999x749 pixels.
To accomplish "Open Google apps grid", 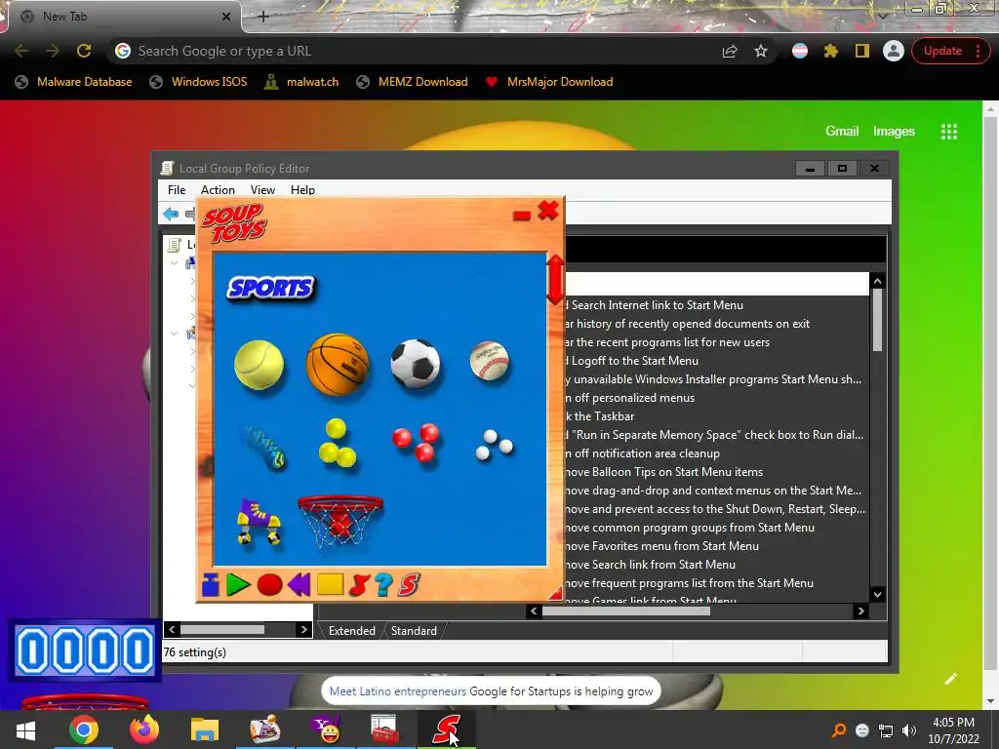I will [x=948, y=132].
